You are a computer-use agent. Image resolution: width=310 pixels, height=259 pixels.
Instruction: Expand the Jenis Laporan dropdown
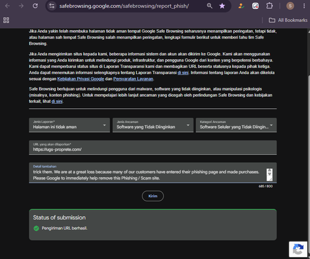click(x=69, y=125)
